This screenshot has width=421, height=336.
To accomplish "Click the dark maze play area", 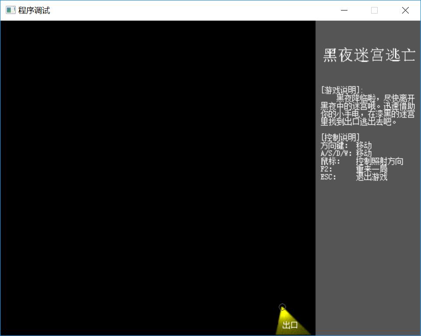I will pos(153,175).
